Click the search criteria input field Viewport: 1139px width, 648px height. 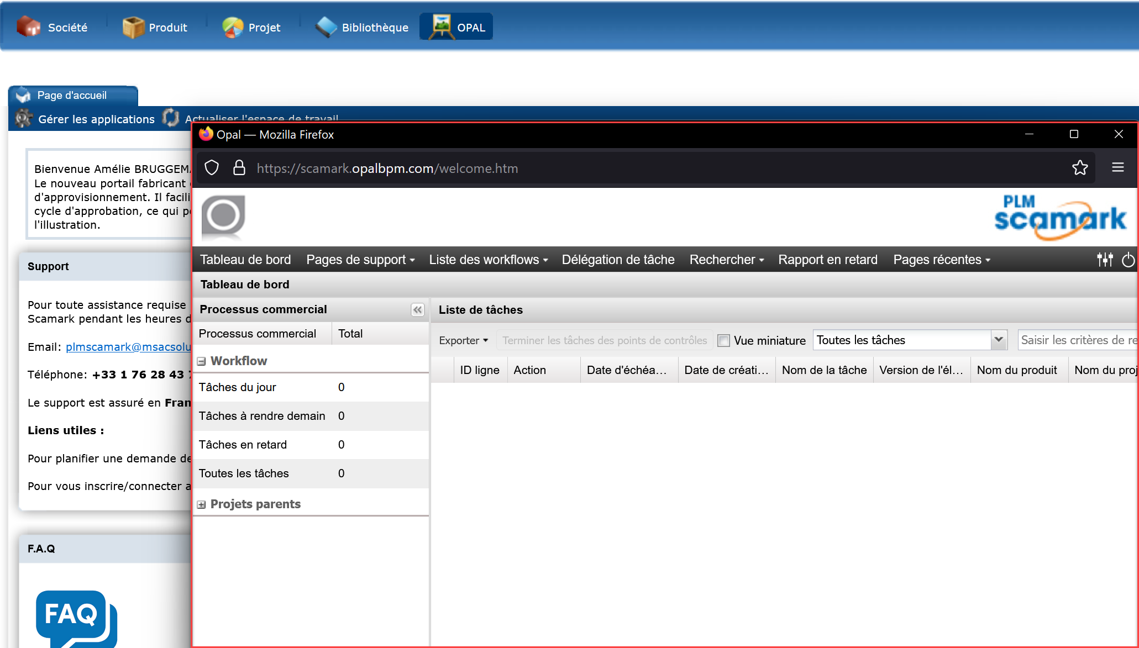pyautogui.click(x=1078, y=340)
